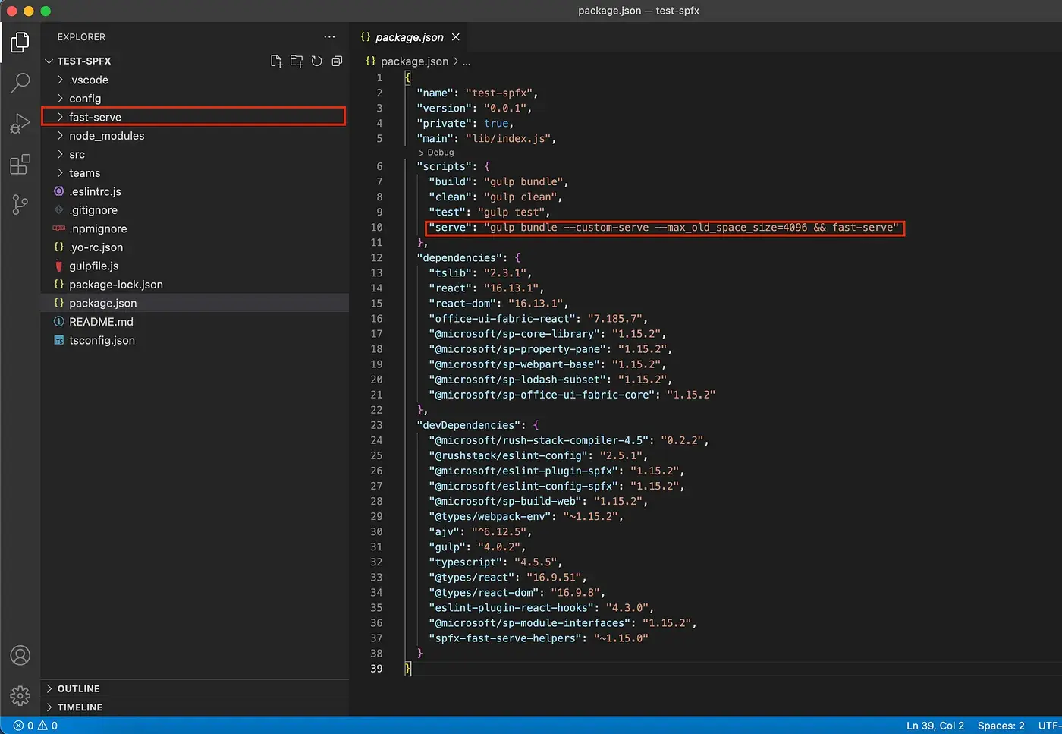The width and height of the screenshot is (1062, 734).
Task: Click the "typescript" version value "4.5.5"
Action: click(536, 562)
